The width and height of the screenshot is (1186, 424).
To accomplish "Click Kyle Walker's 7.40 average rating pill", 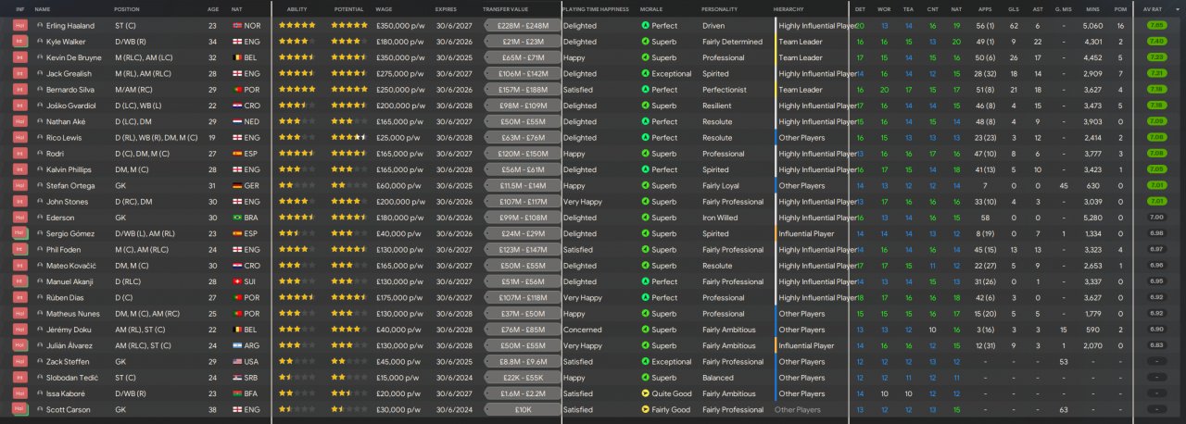I will [x=1156, y=42].
